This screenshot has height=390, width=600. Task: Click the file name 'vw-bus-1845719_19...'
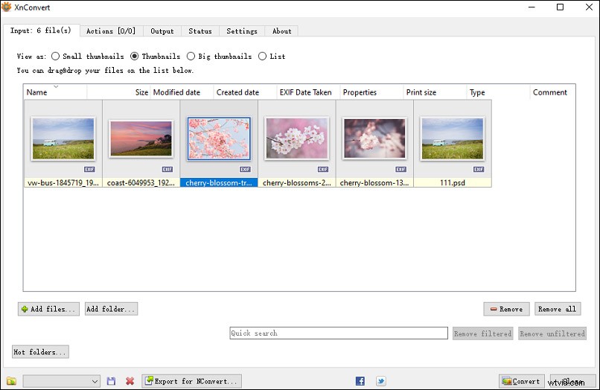[x=63, y=183]
